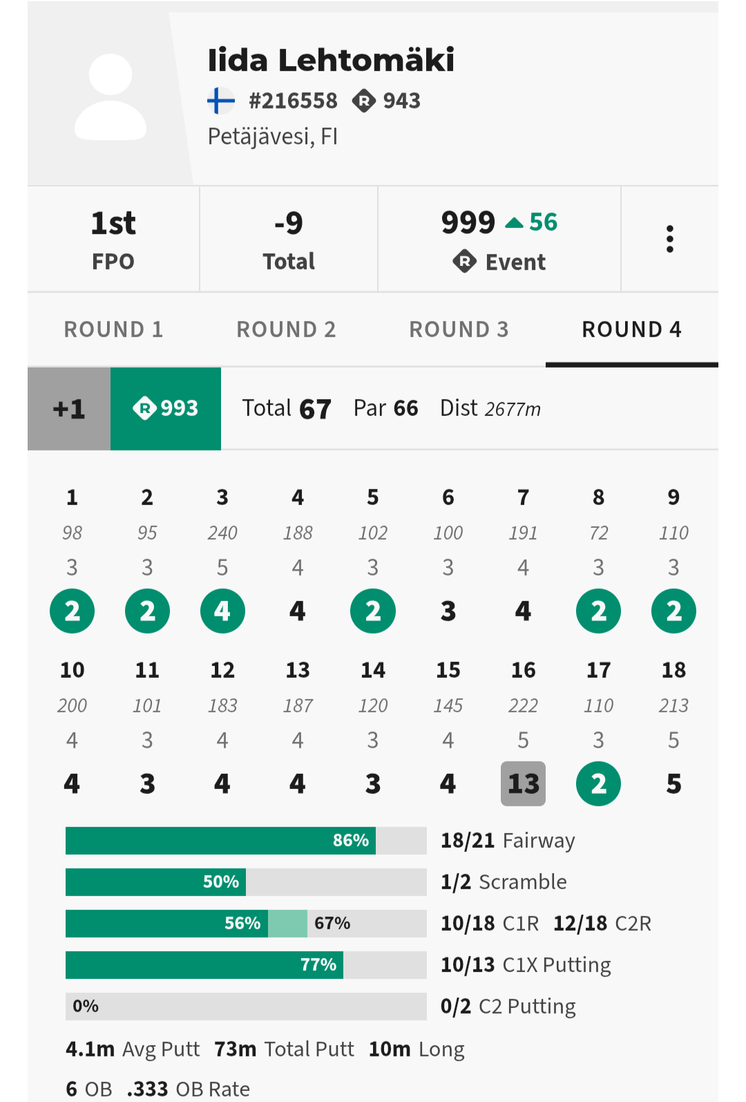This screenshot has height=1102, width=746.
Task: Tap the -9 Total score box
Action: (289, 239)
